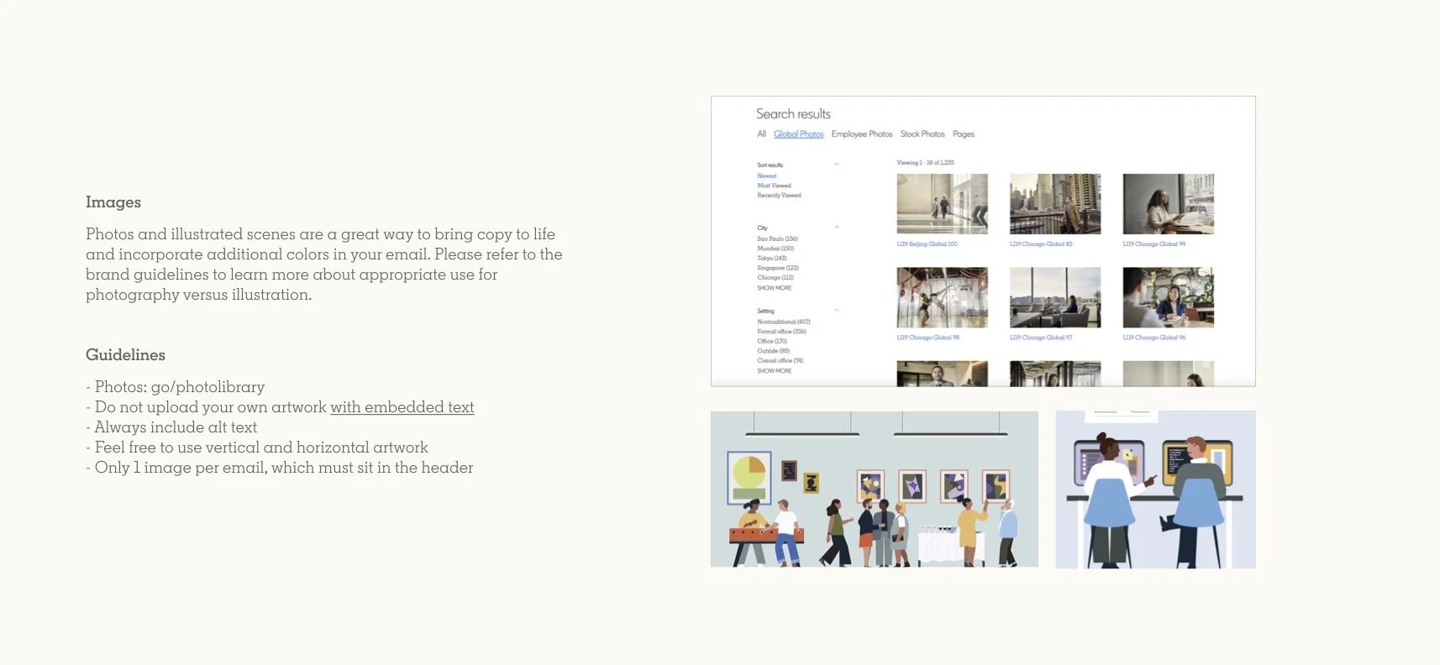Screen dimensions: 1440x665
Task: Open the Employee Photos tab
Action: point(862,134)
